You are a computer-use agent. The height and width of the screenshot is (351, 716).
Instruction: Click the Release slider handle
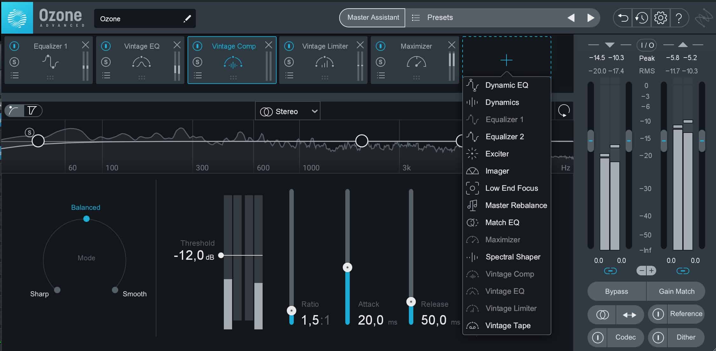click(x=411, y=302)
